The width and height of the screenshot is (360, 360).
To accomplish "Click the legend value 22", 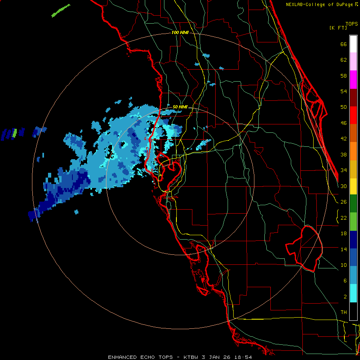I will [x=344, y=218].
